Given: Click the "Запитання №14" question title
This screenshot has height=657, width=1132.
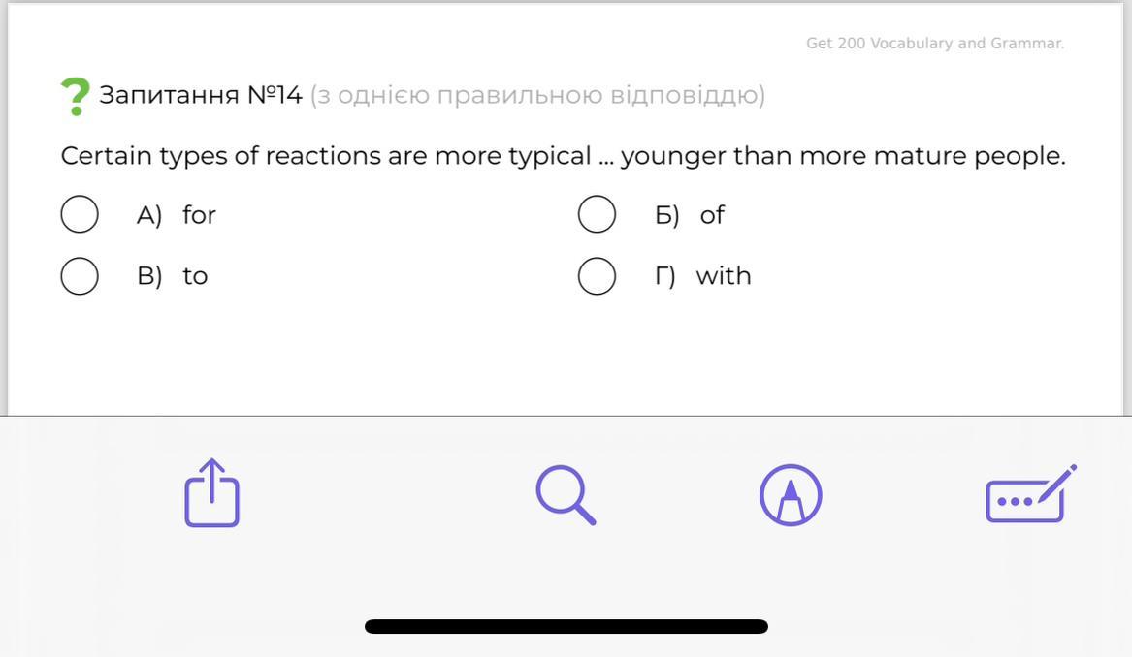Looking at the screenshot, I should [201, 95].
